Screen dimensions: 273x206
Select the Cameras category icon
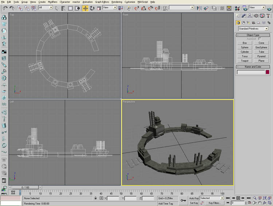253,22
